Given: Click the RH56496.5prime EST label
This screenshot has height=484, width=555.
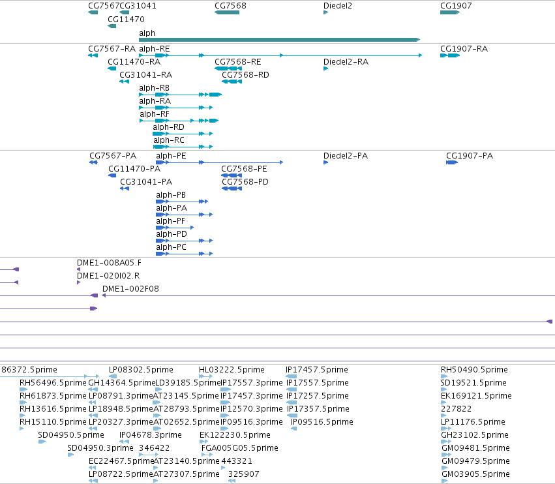Looking at the screenshot, I should [53, 383].
